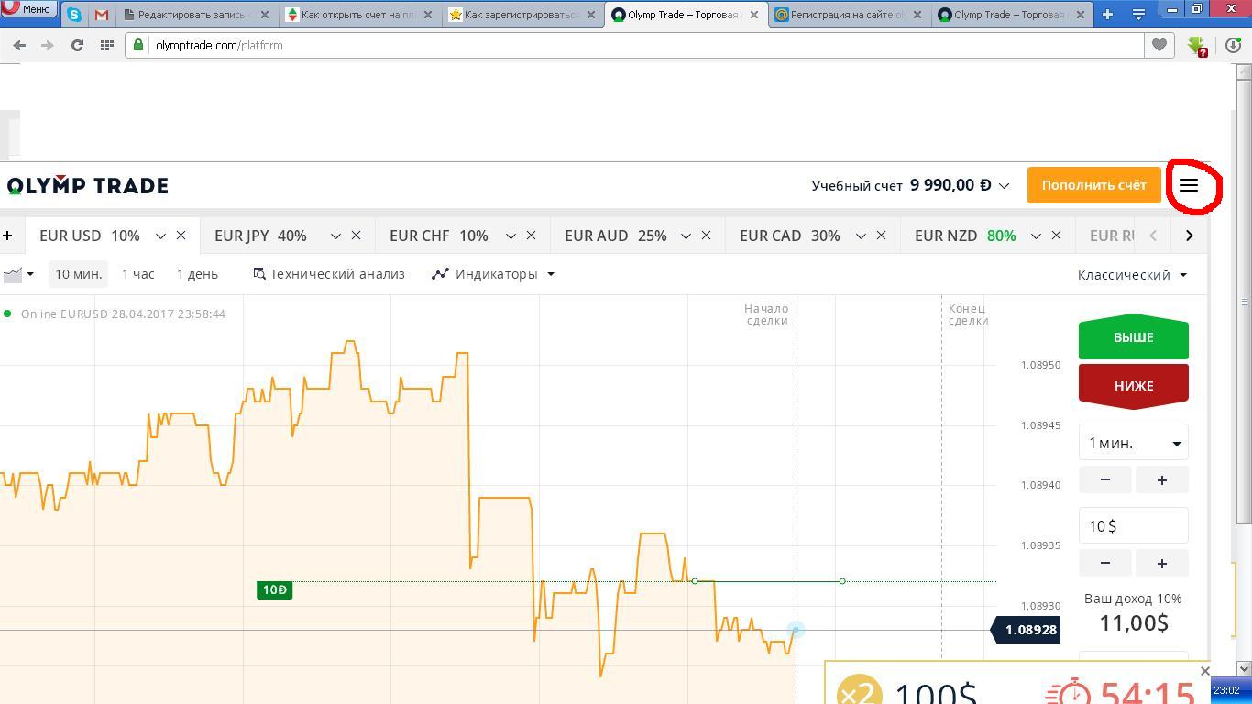Open the browser tab list menu

coord(1138,15)
